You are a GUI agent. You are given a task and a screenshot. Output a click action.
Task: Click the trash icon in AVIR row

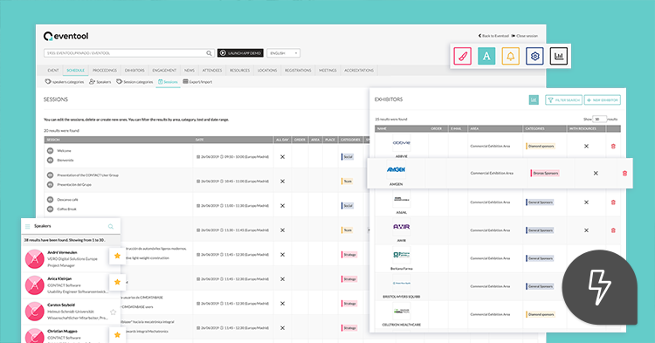point(613,230)
